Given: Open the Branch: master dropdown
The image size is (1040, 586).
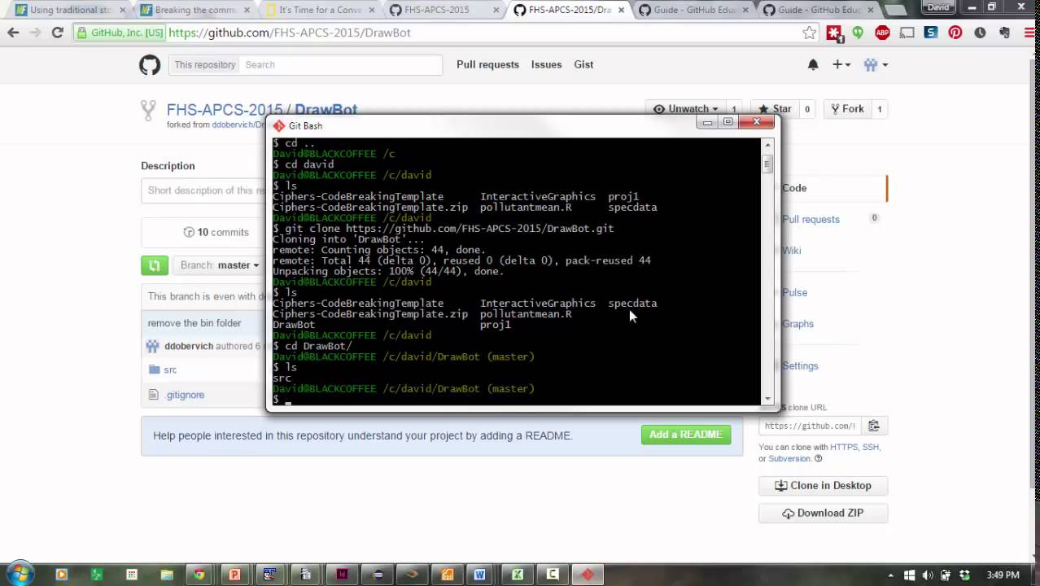Looking at the screenshot, I should point(220,265).
